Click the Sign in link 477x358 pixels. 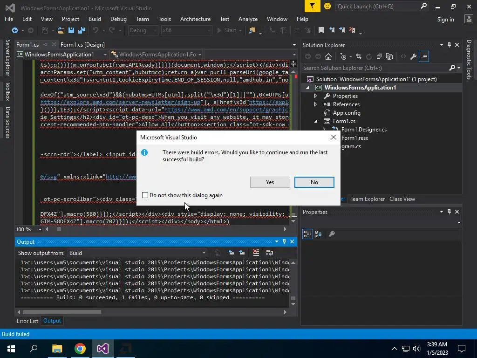point(445,20)
